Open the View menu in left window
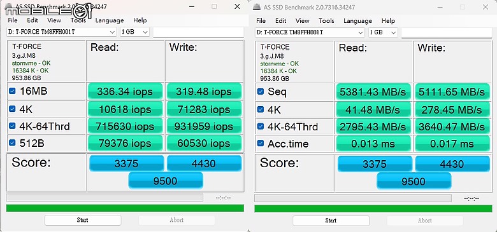Viewport: 497px width, 232px height. click(x=54, y=20)
